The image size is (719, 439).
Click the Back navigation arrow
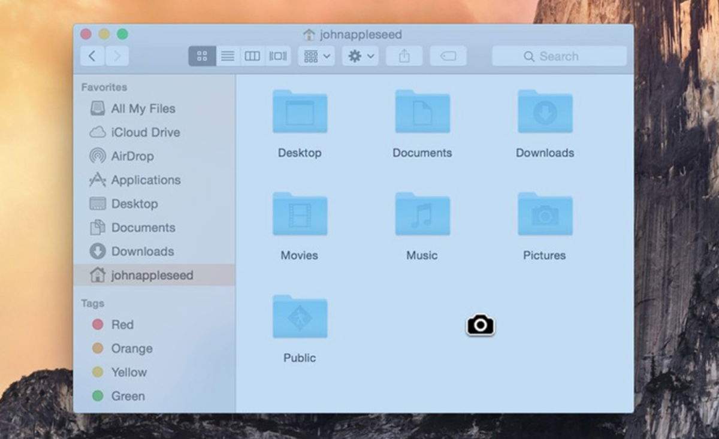click(x=92, y=56)
